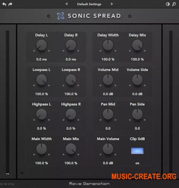Click the Highpass R value 0.0 %

coord(71,128)
